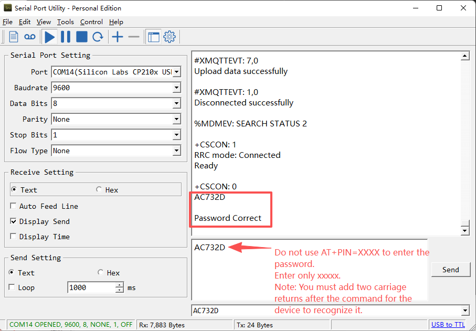This screenshot has height=331, width=476.
Task: Click the plus (add) toolbar icon
Action: (118, 37)
